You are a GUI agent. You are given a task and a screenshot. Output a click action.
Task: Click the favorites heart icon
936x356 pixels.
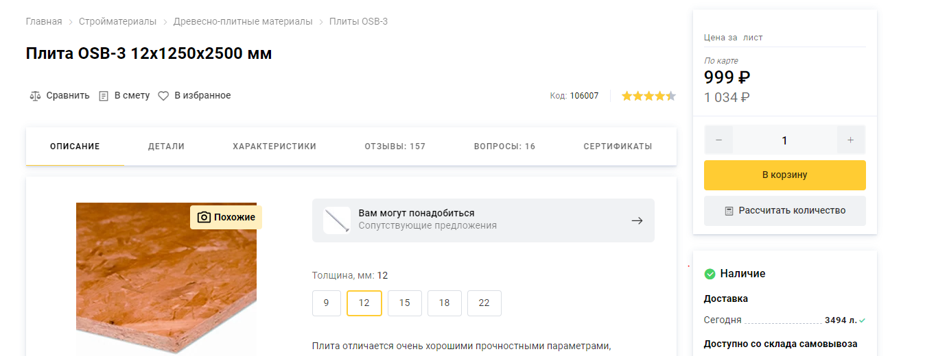[163, 96]
